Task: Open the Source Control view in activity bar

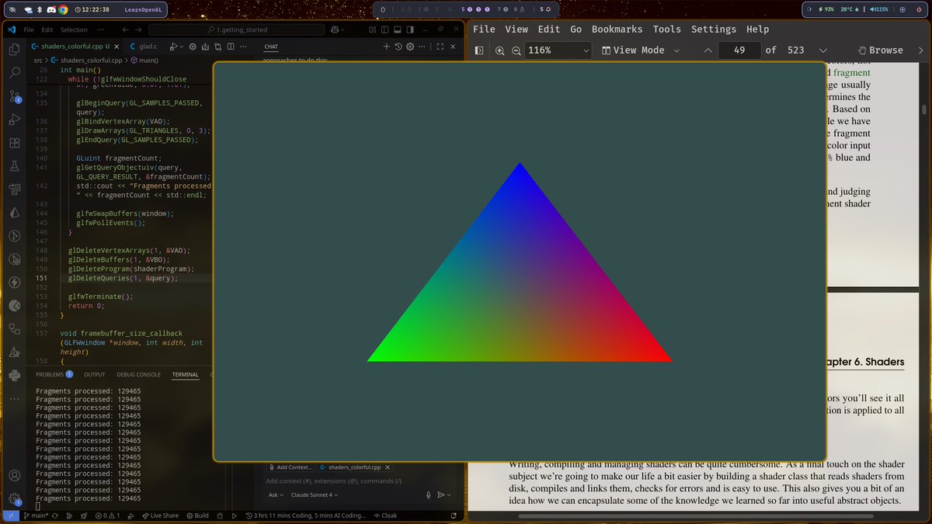Action: (x=14, y=96)
